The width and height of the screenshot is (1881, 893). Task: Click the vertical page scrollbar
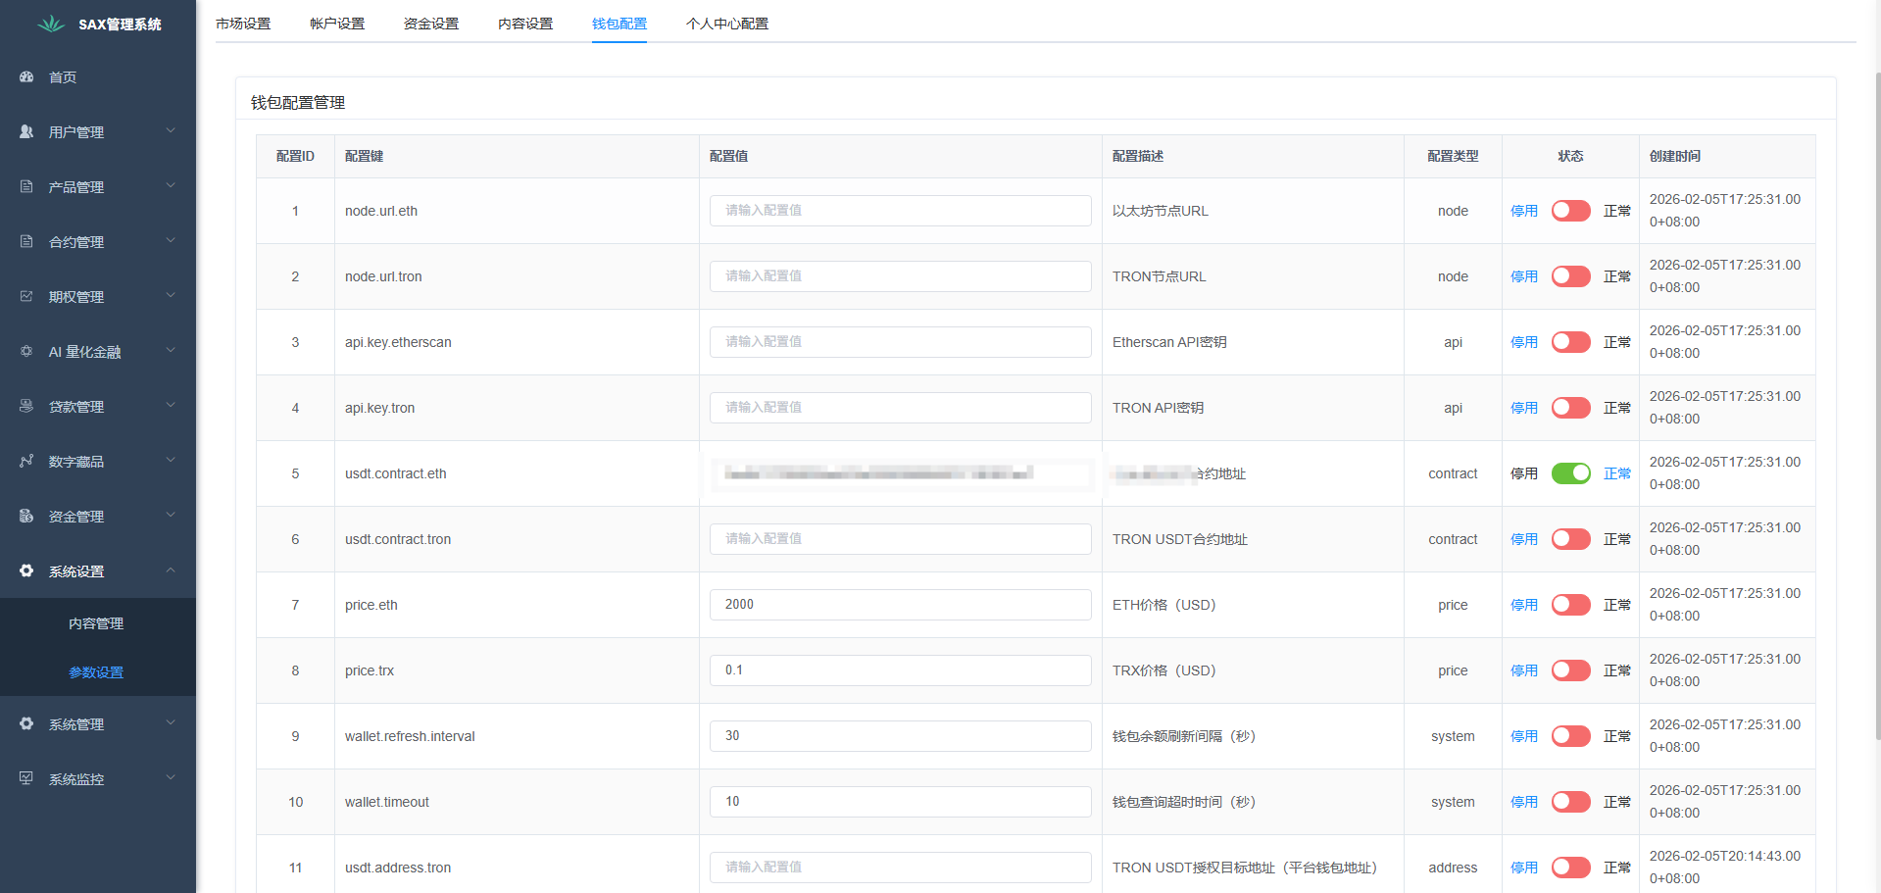(x=1876, y=392)
